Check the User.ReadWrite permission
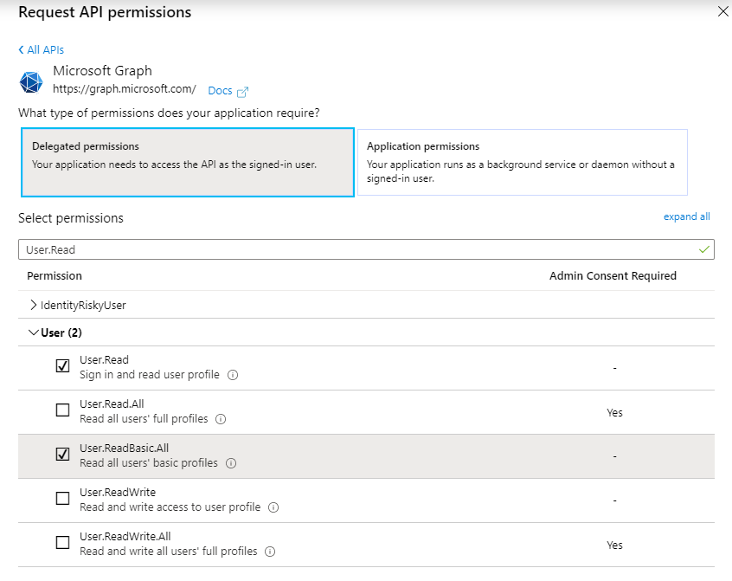Screen dimensions: 732x581 [x=62, y=499]
